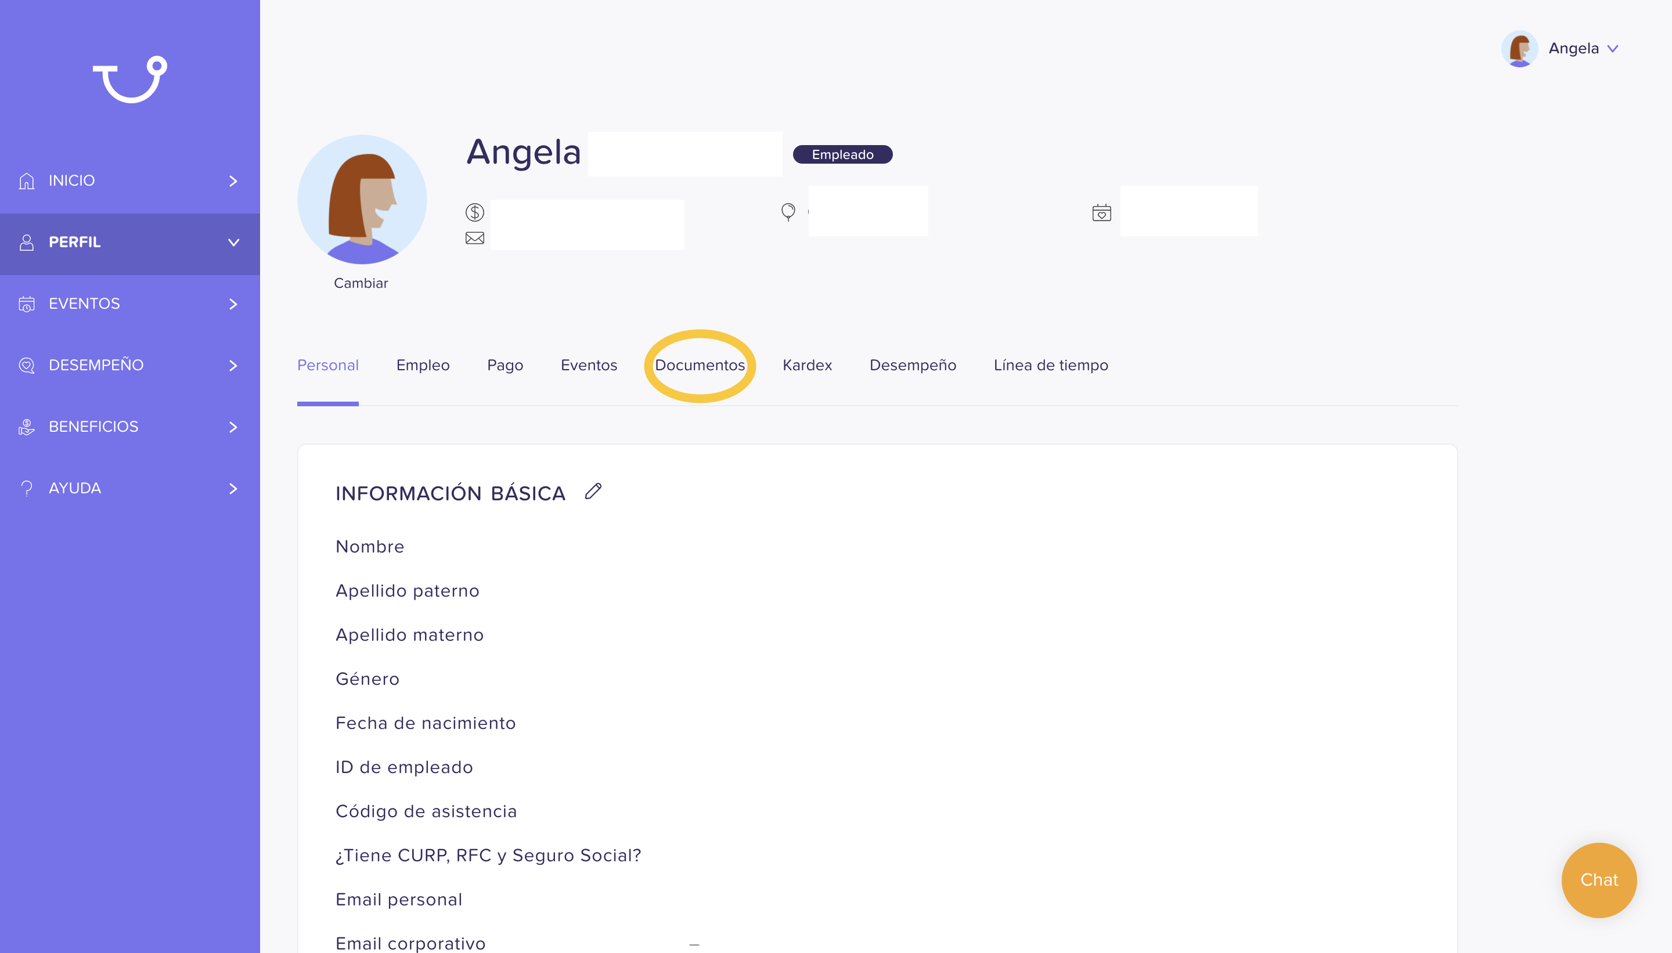
Task: Collapse the PERFIL menu chevron
Action: click(x=233, y=242)
